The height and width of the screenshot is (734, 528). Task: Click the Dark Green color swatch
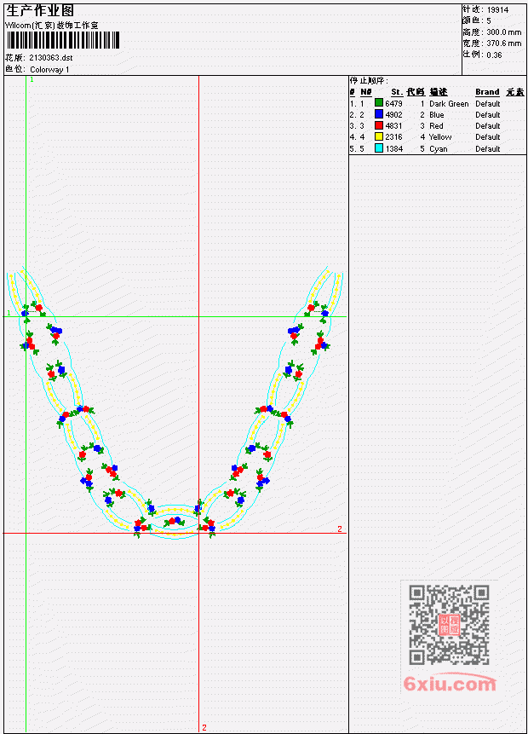coord(379,103)
